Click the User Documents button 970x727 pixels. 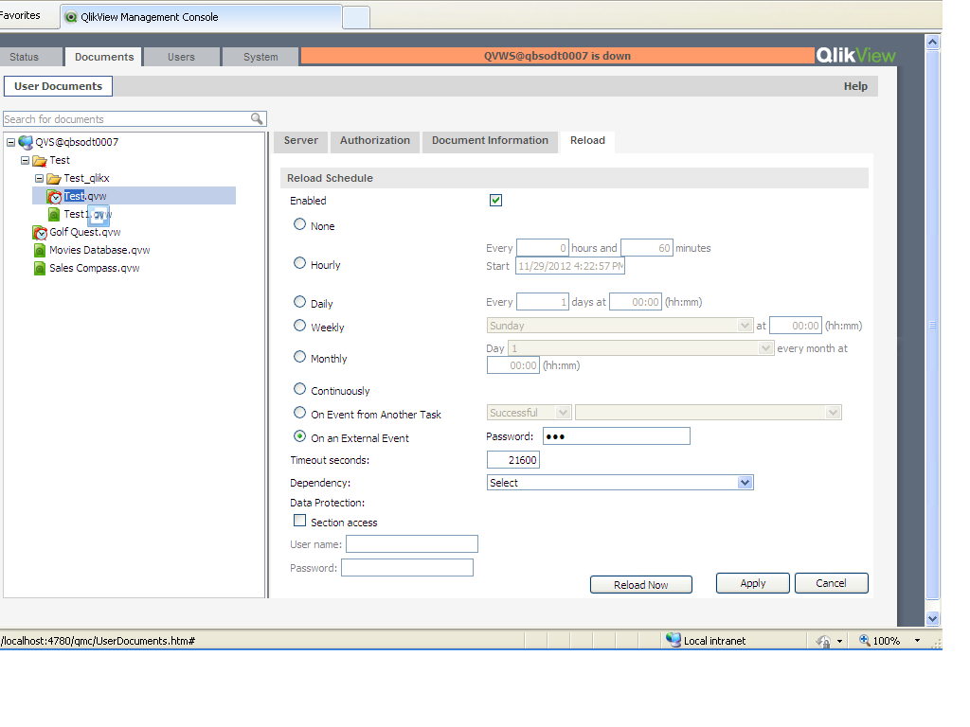58,86
